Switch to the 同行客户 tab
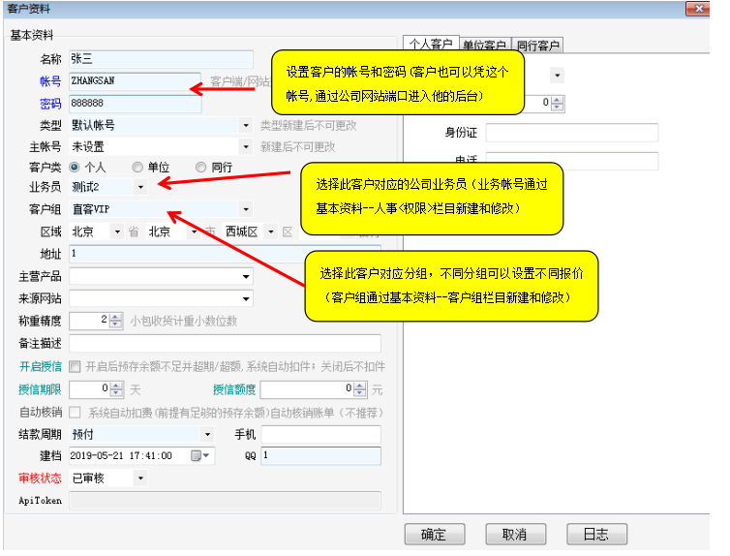The height and width of the screenshot is (556, 730). (x=537, y=45)
